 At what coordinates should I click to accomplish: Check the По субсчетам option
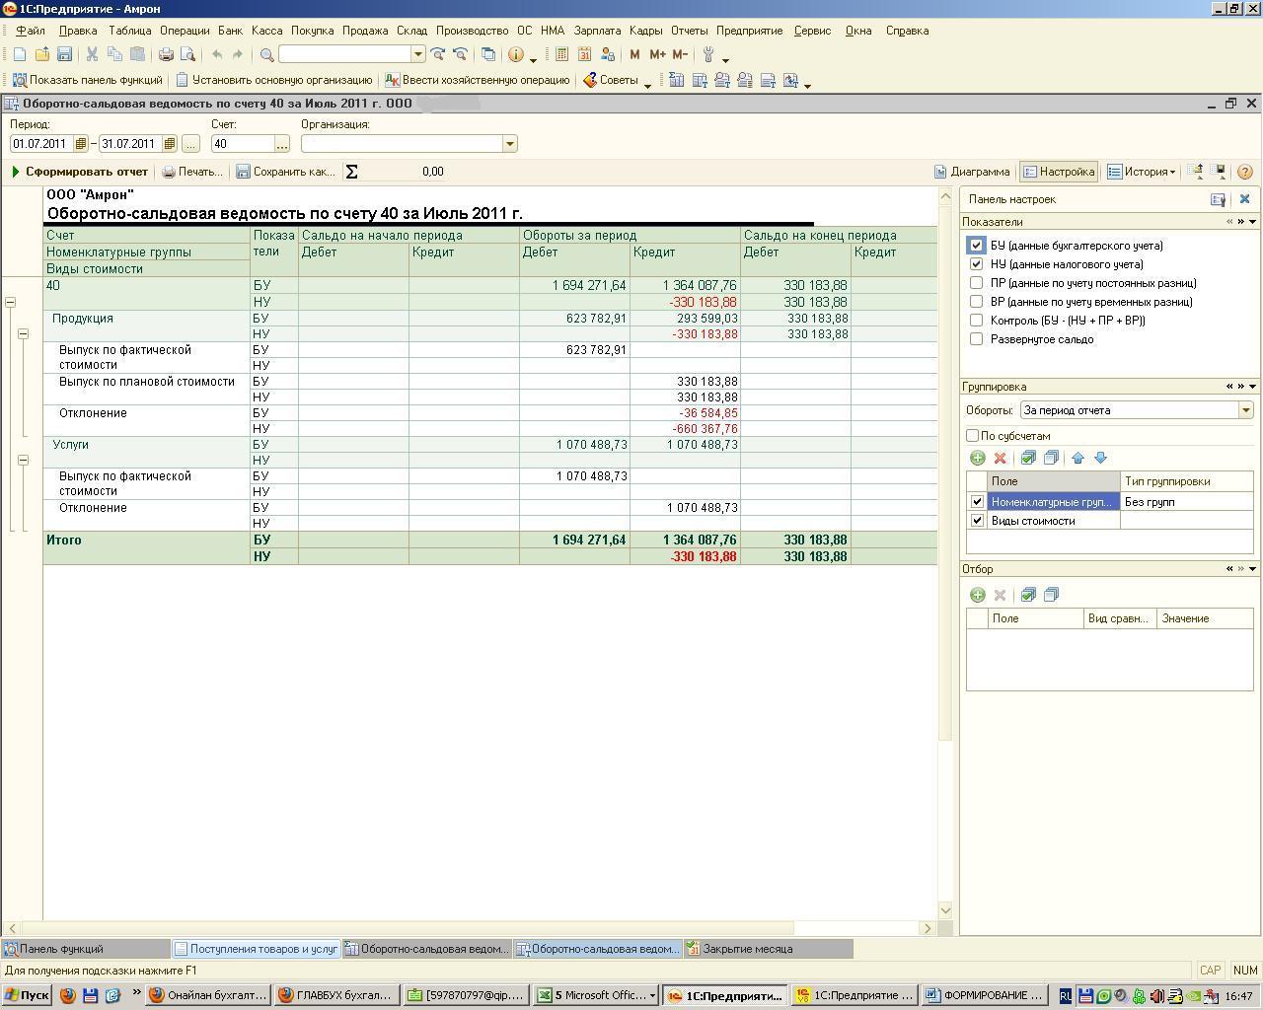[x=973, y=436]
